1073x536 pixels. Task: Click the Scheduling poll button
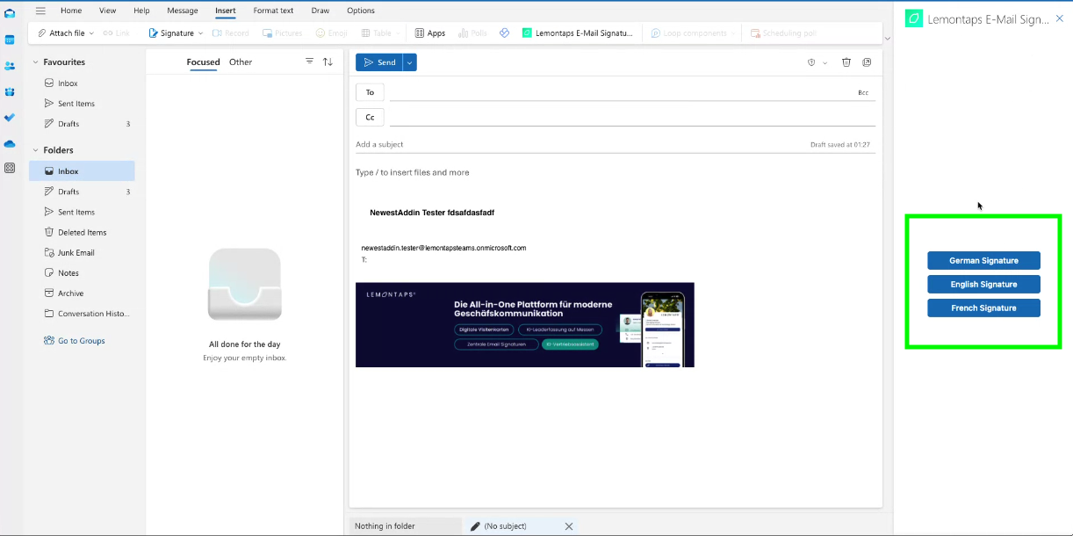point(783,33)
